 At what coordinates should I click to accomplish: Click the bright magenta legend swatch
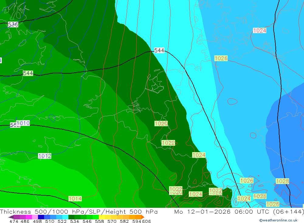(x=28, y=217)
